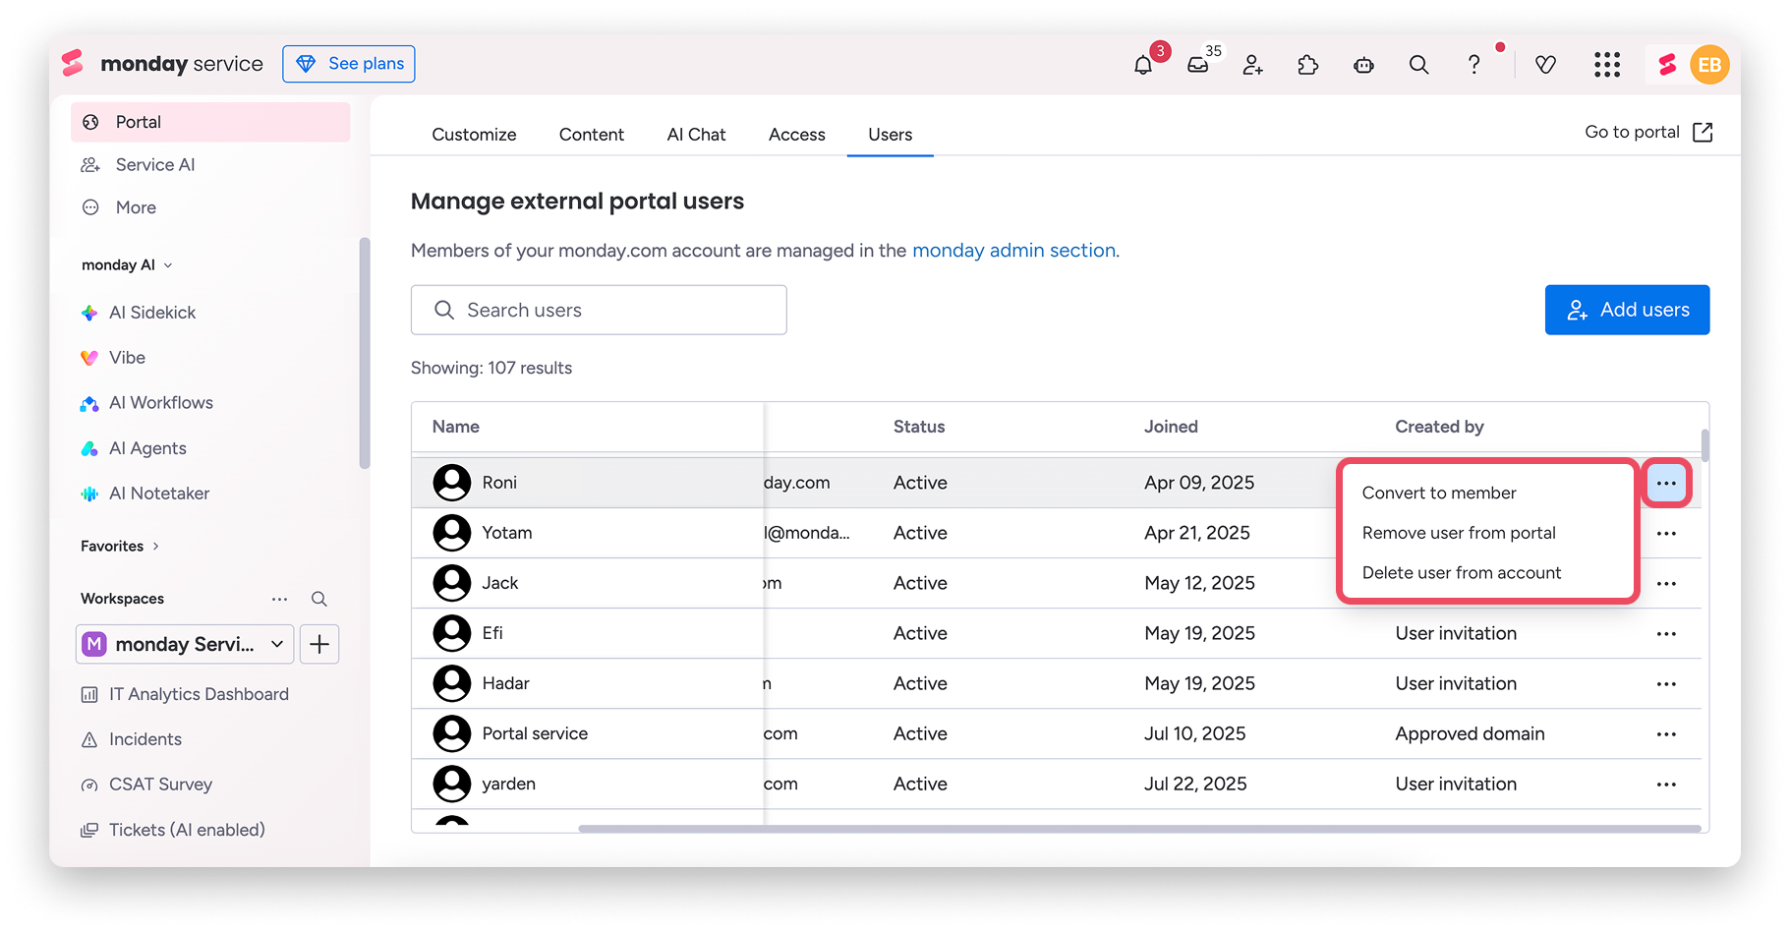Screen dimensions: 1790x931
Task: Select the Users tab
Action: (x=891, y=135)
